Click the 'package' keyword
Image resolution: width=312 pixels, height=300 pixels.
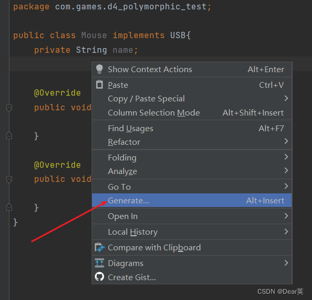pyautogui.click(x=31, y=7)
